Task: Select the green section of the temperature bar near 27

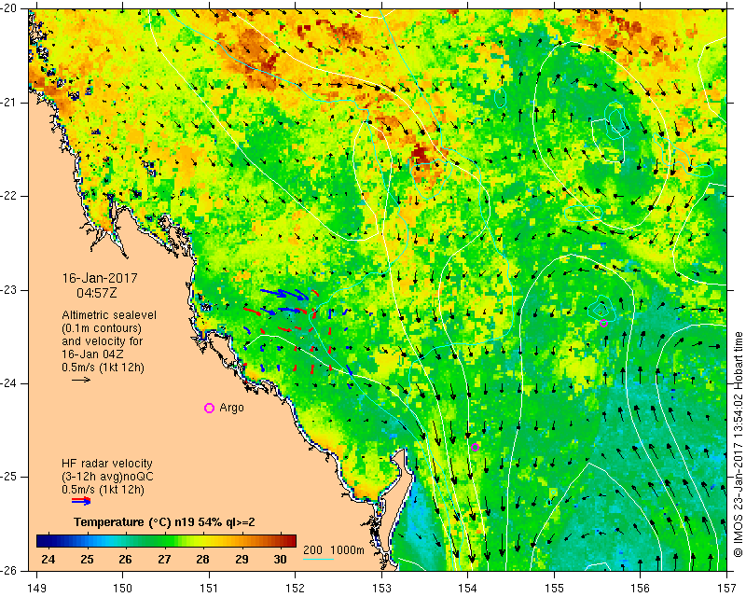Action: pyautogui.click(x=164, y=541)
